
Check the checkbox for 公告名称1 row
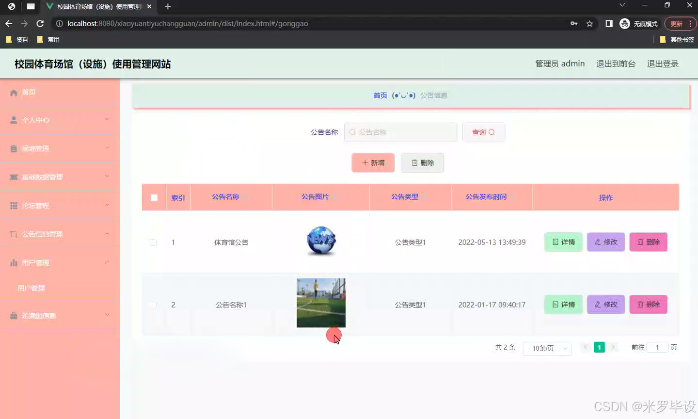(x=153, y=305)
